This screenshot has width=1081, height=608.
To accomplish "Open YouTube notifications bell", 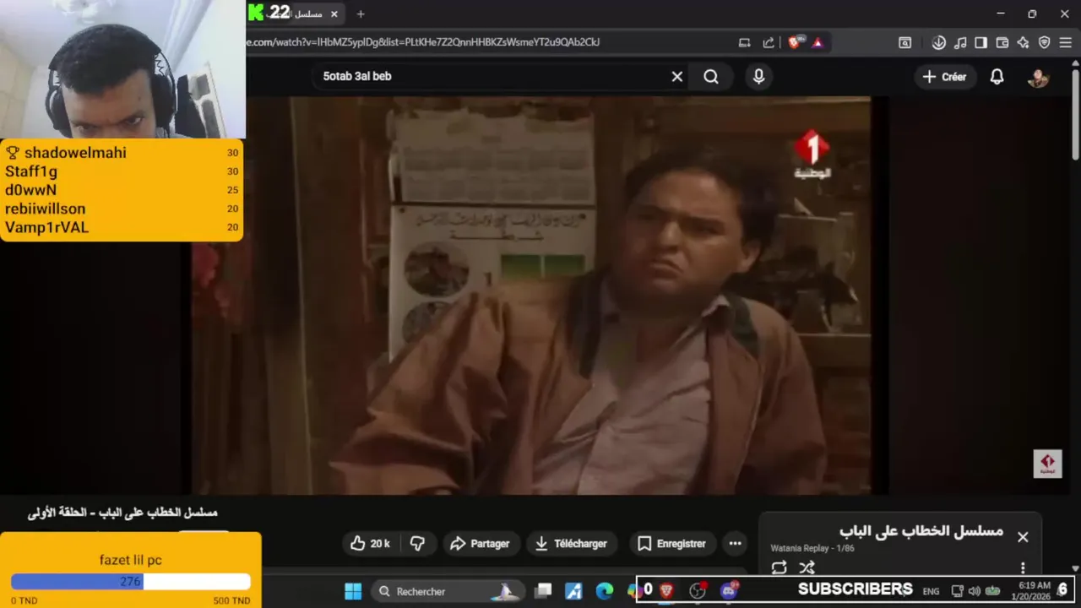I will [x=997, y=77].
